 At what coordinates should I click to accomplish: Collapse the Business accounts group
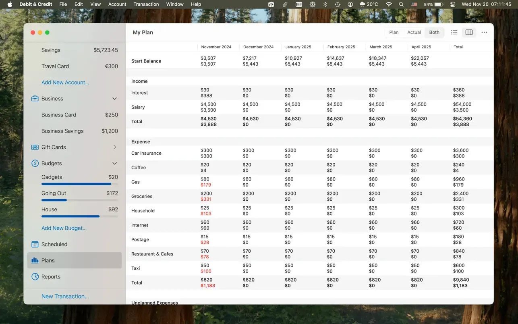click(x=114, y=99)
